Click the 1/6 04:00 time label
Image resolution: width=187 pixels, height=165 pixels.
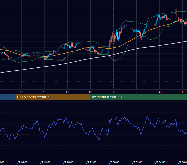point(160,162)
